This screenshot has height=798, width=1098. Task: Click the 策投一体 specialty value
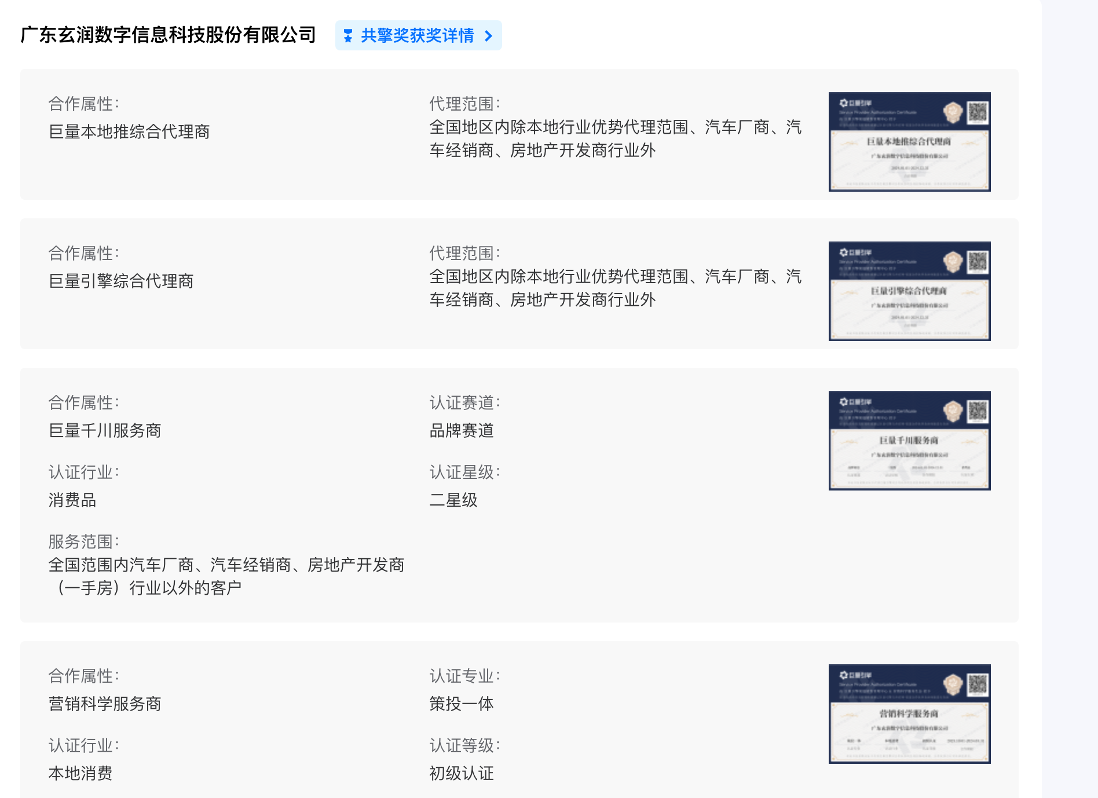(x=462, y=704)
